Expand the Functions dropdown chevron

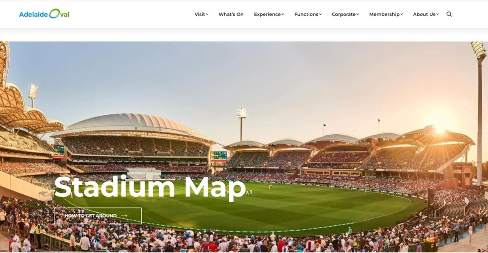320,14
